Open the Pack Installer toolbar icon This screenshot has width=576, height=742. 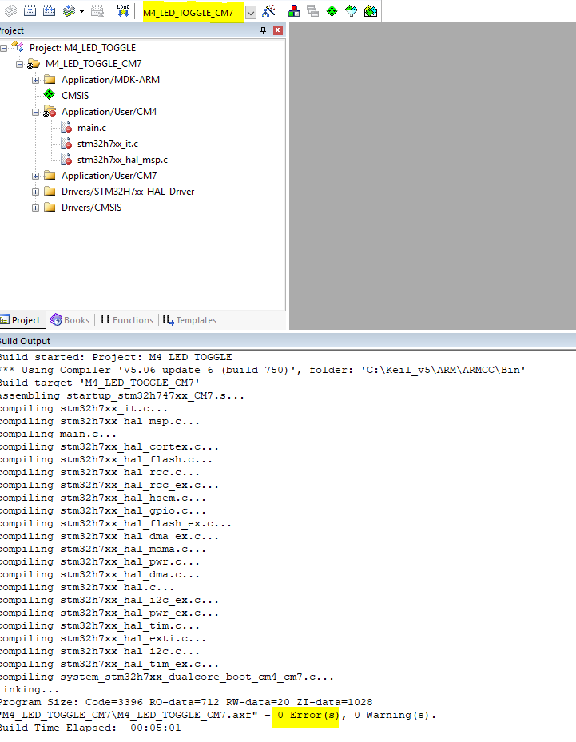pos(371,10)
